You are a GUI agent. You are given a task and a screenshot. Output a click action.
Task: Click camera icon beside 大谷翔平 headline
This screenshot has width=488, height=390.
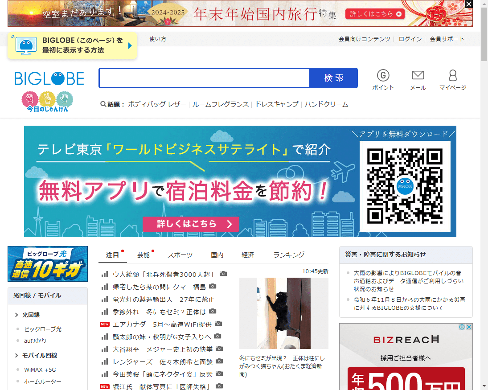click(219, 349)
